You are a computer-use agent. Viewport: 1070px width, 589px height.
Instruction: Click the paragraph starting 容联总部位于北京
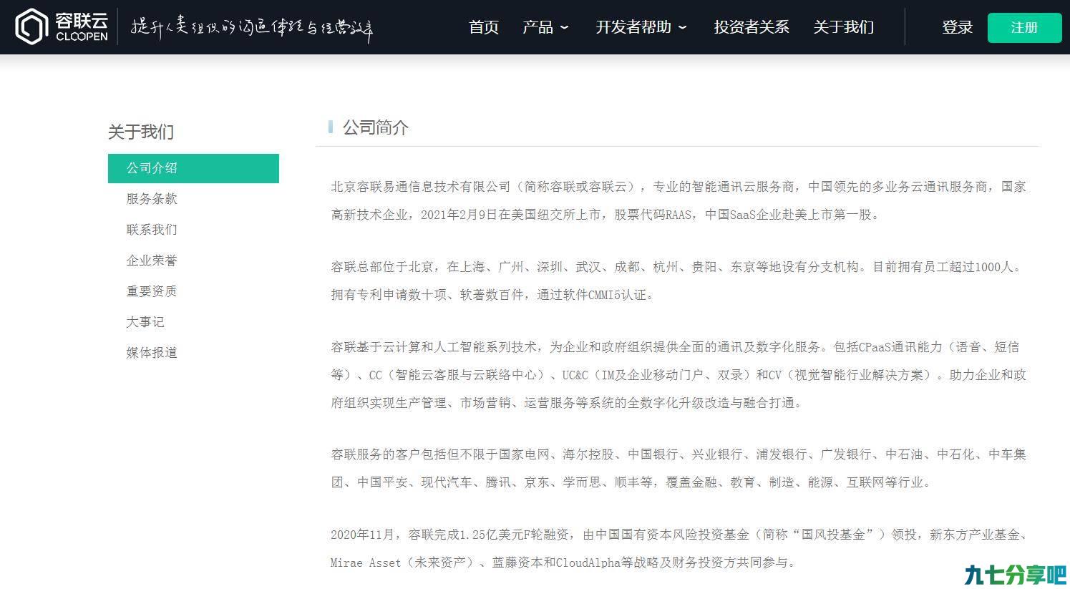679,281
